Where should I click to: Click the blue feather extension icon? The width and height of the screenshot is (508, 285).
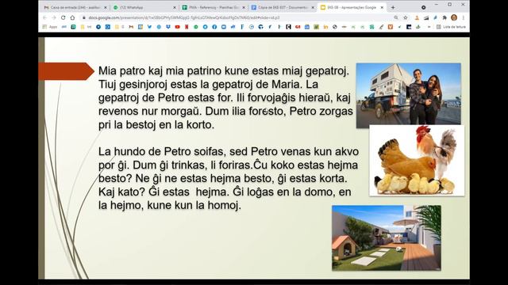tap(435, 17)
